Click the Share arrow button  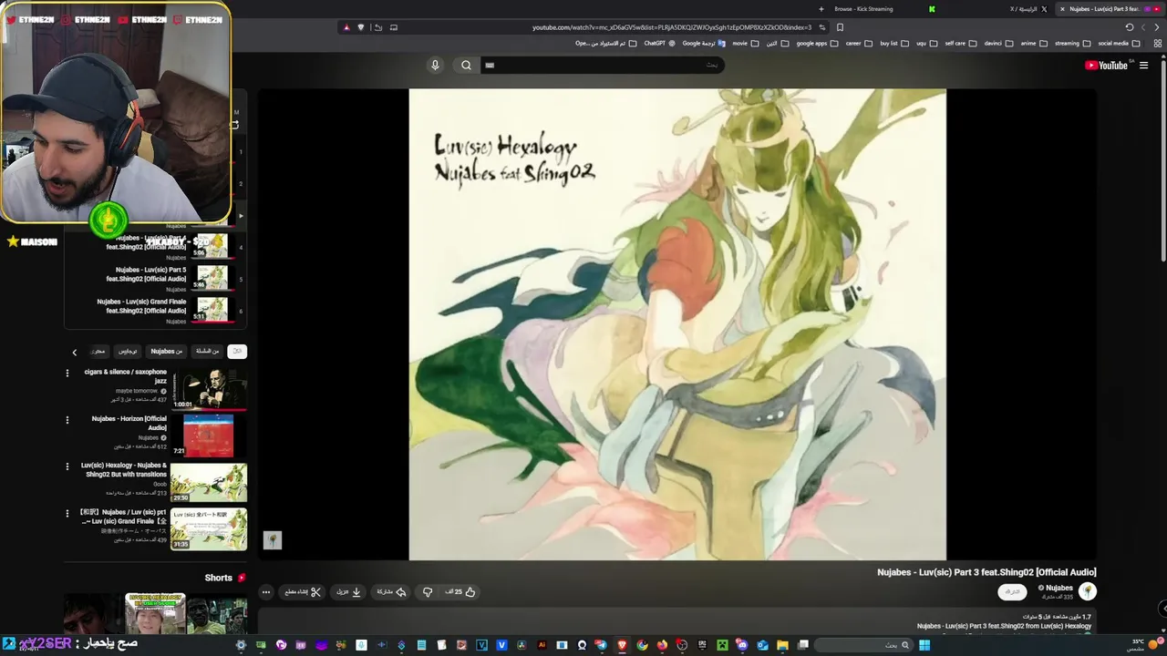[x=391, y=592]
